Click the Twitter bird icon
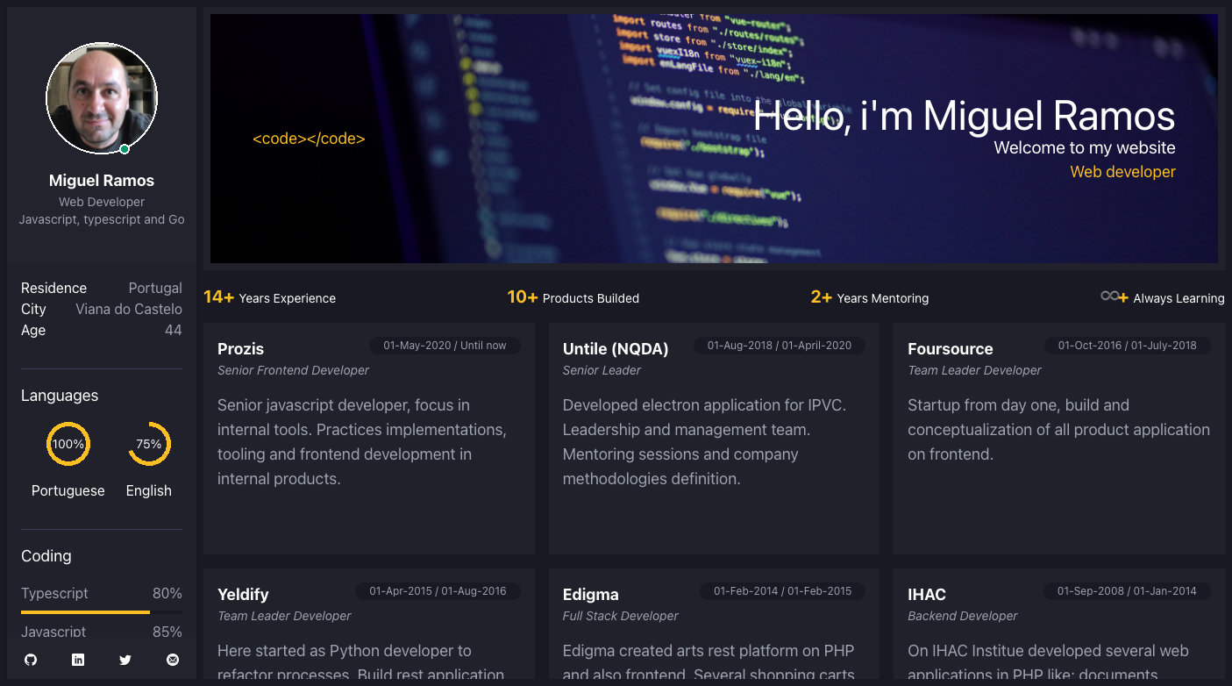The image size is (1232, 686). coord(125,660)
